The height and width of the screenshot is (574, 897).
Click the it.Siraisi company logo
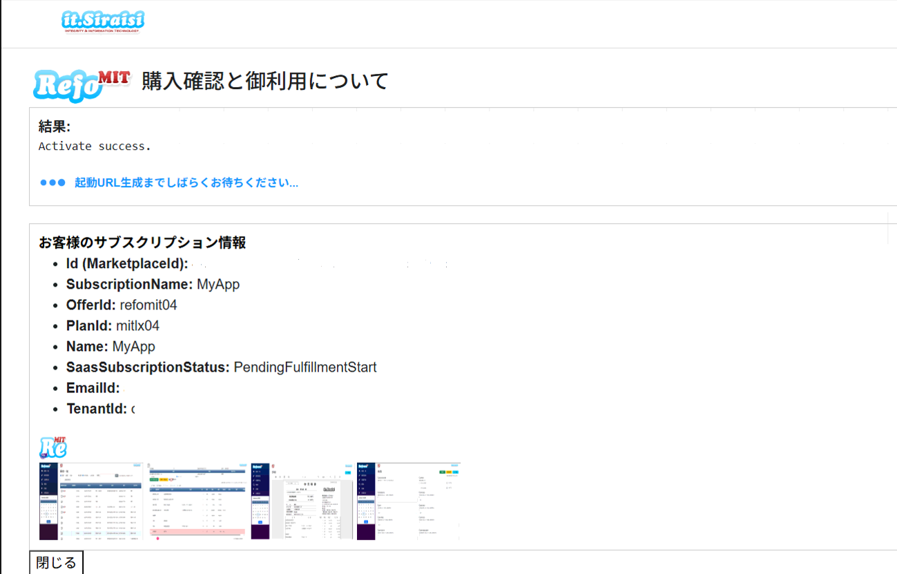point(102,21)
